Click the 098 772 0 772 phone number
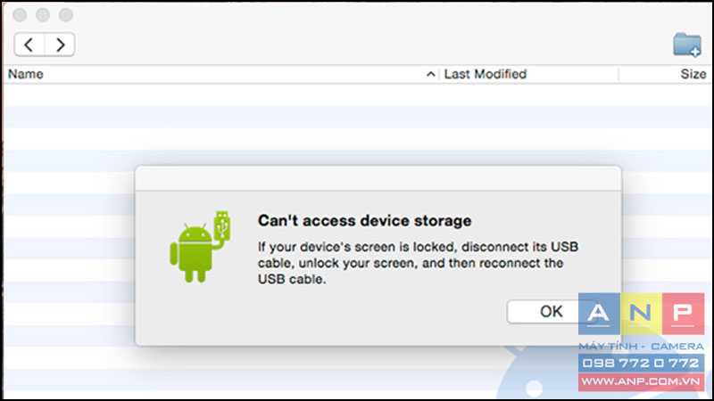This screenshot has height=401, width=714. click(641, 363)
